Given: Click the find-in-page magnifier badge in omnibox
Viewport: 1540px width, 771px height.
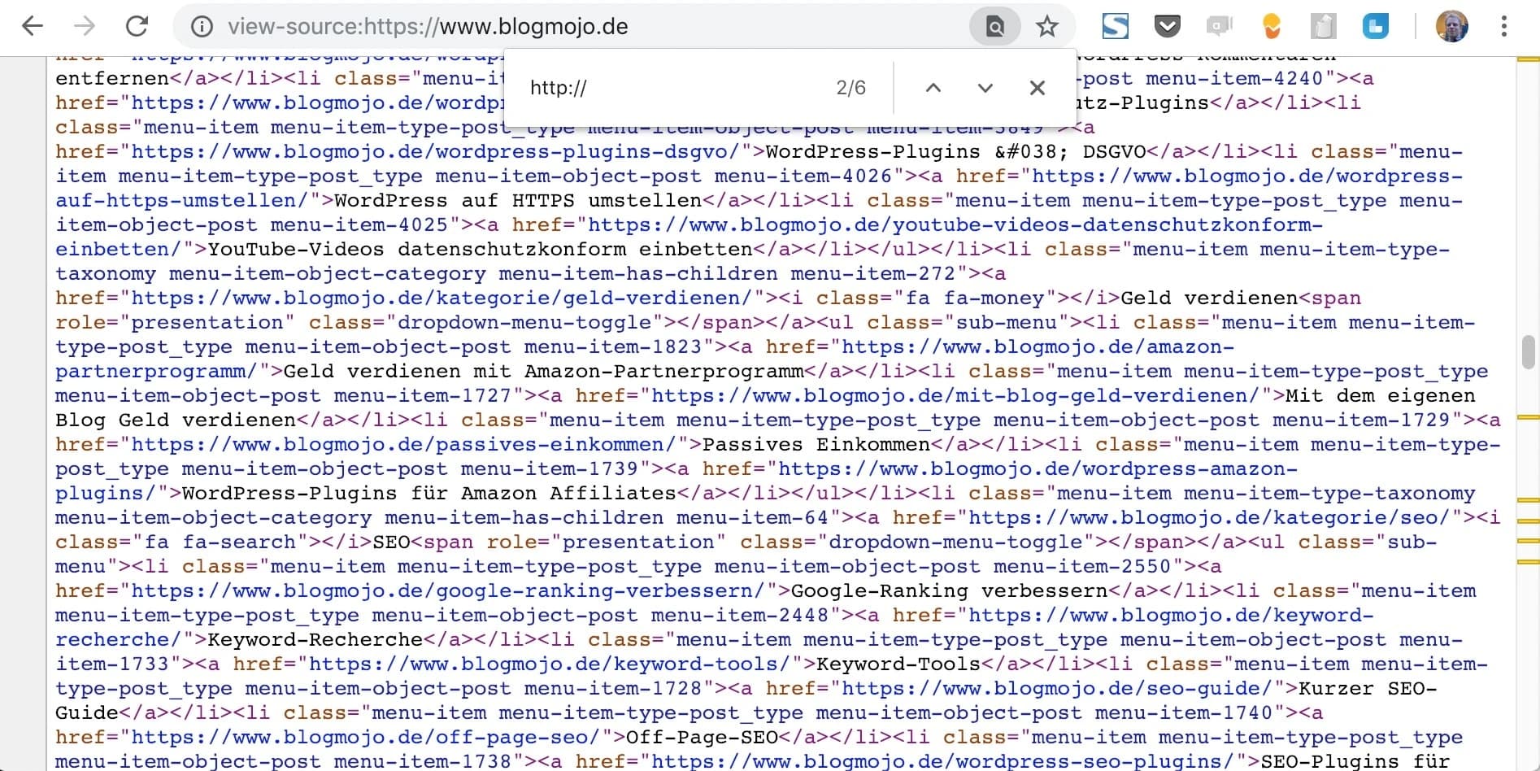Looking at the screenshot, I should [994, 26].
